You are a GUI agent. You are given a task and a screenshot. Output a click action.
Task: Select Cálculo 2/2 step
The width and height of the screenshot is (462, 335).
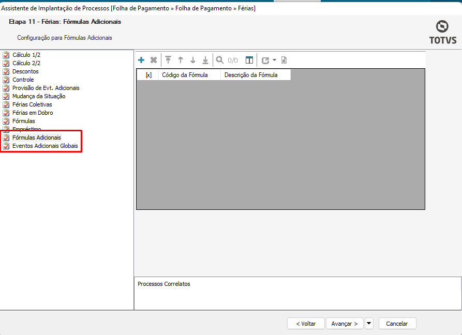(x=26, y=63)
